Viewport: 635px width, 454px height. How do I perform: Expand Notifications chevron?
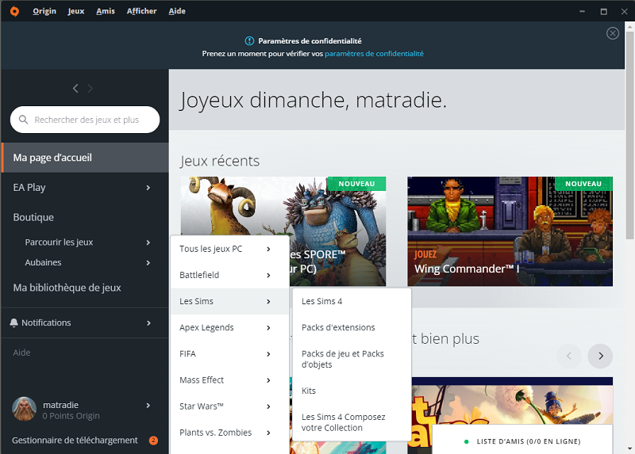tap(148, 323)
